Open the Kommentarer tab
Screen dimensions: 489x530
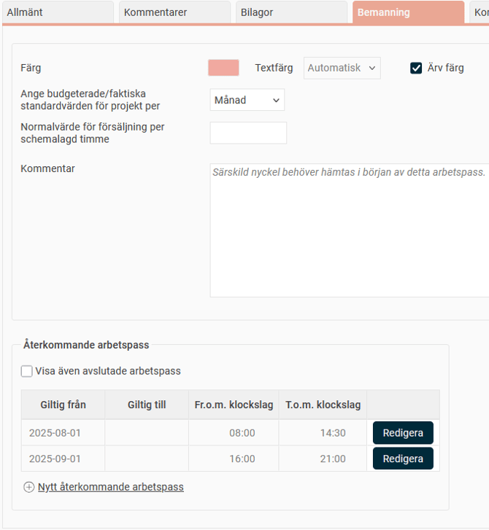point(174,12)
